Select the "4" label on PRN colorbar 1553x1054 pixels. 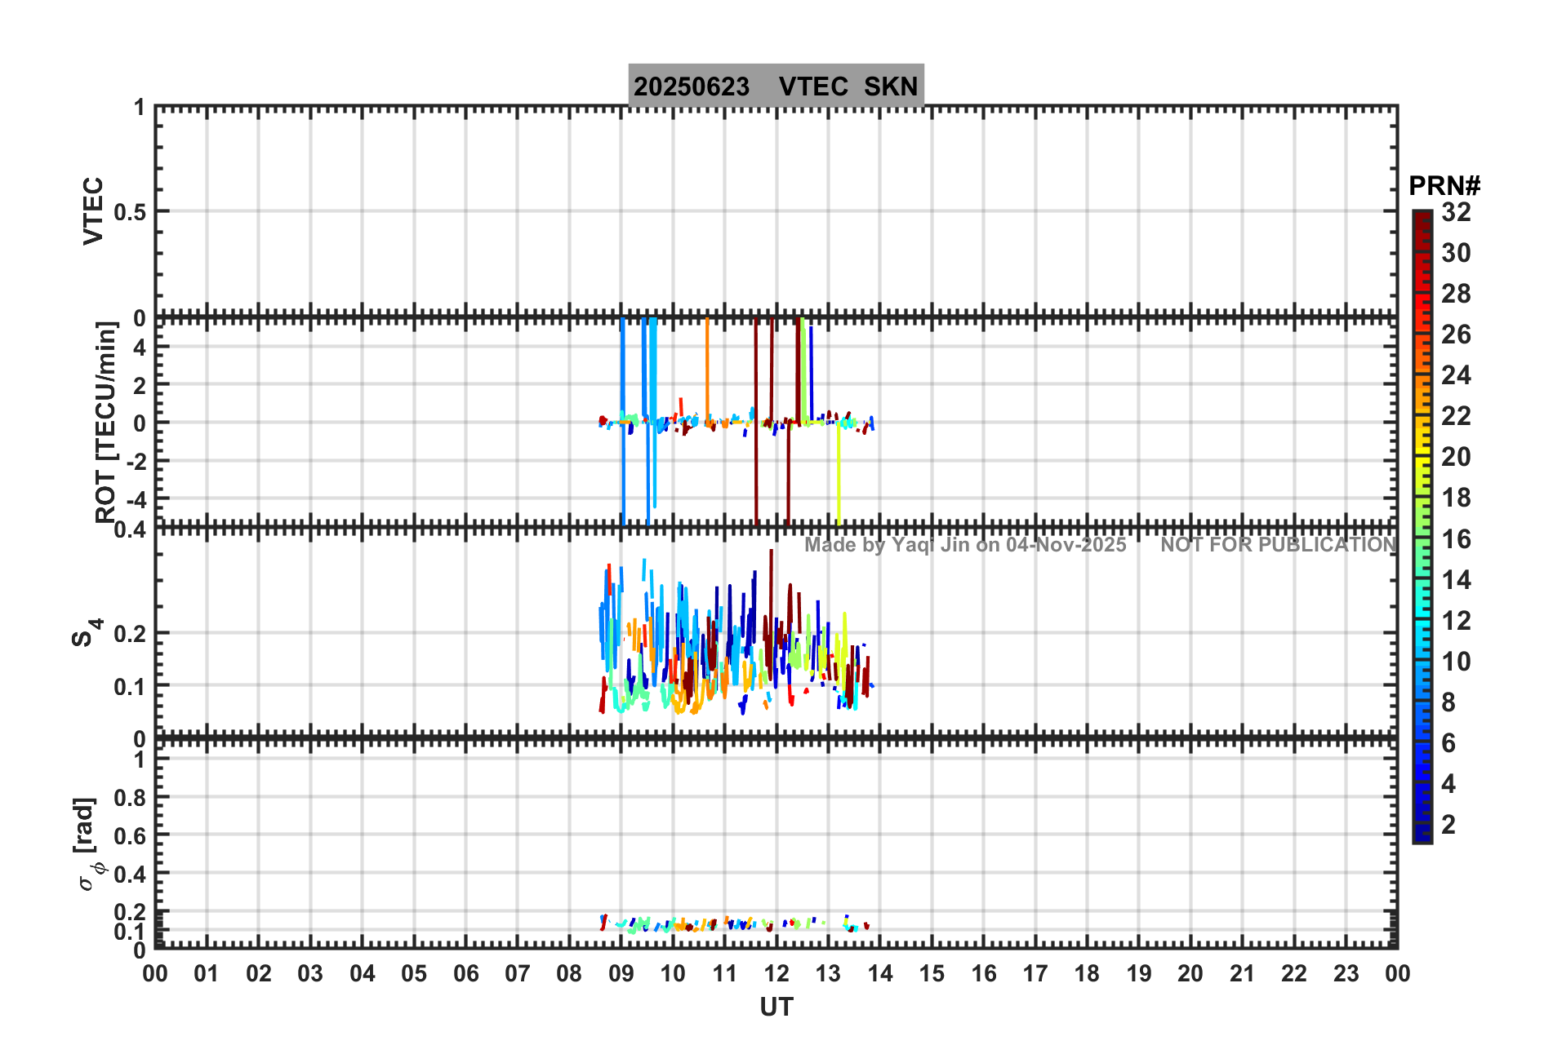(1449, 784)
